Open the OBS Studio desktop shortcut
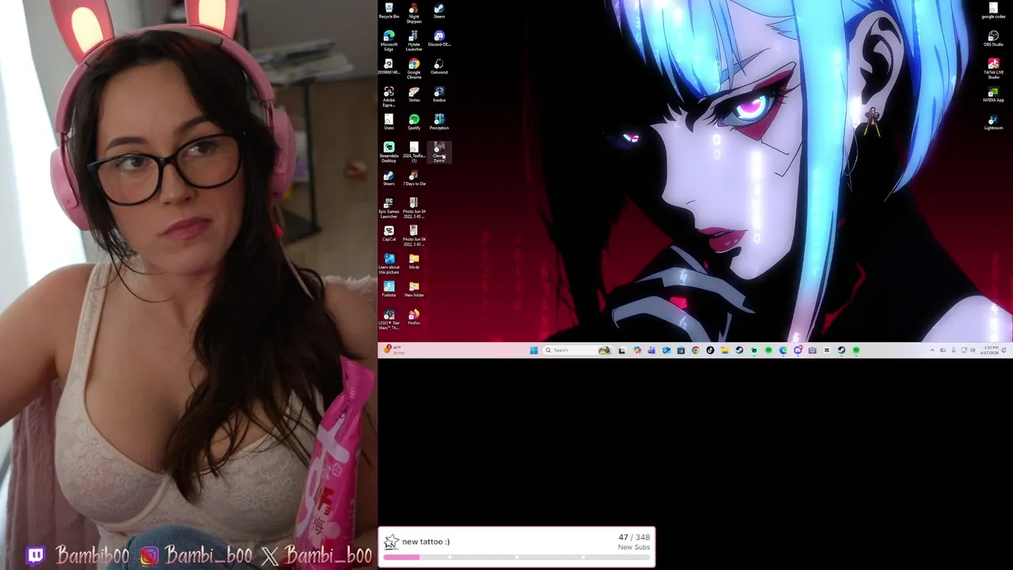The width and height of the screenshot is (1013, 570). click(x=993, y=39)
